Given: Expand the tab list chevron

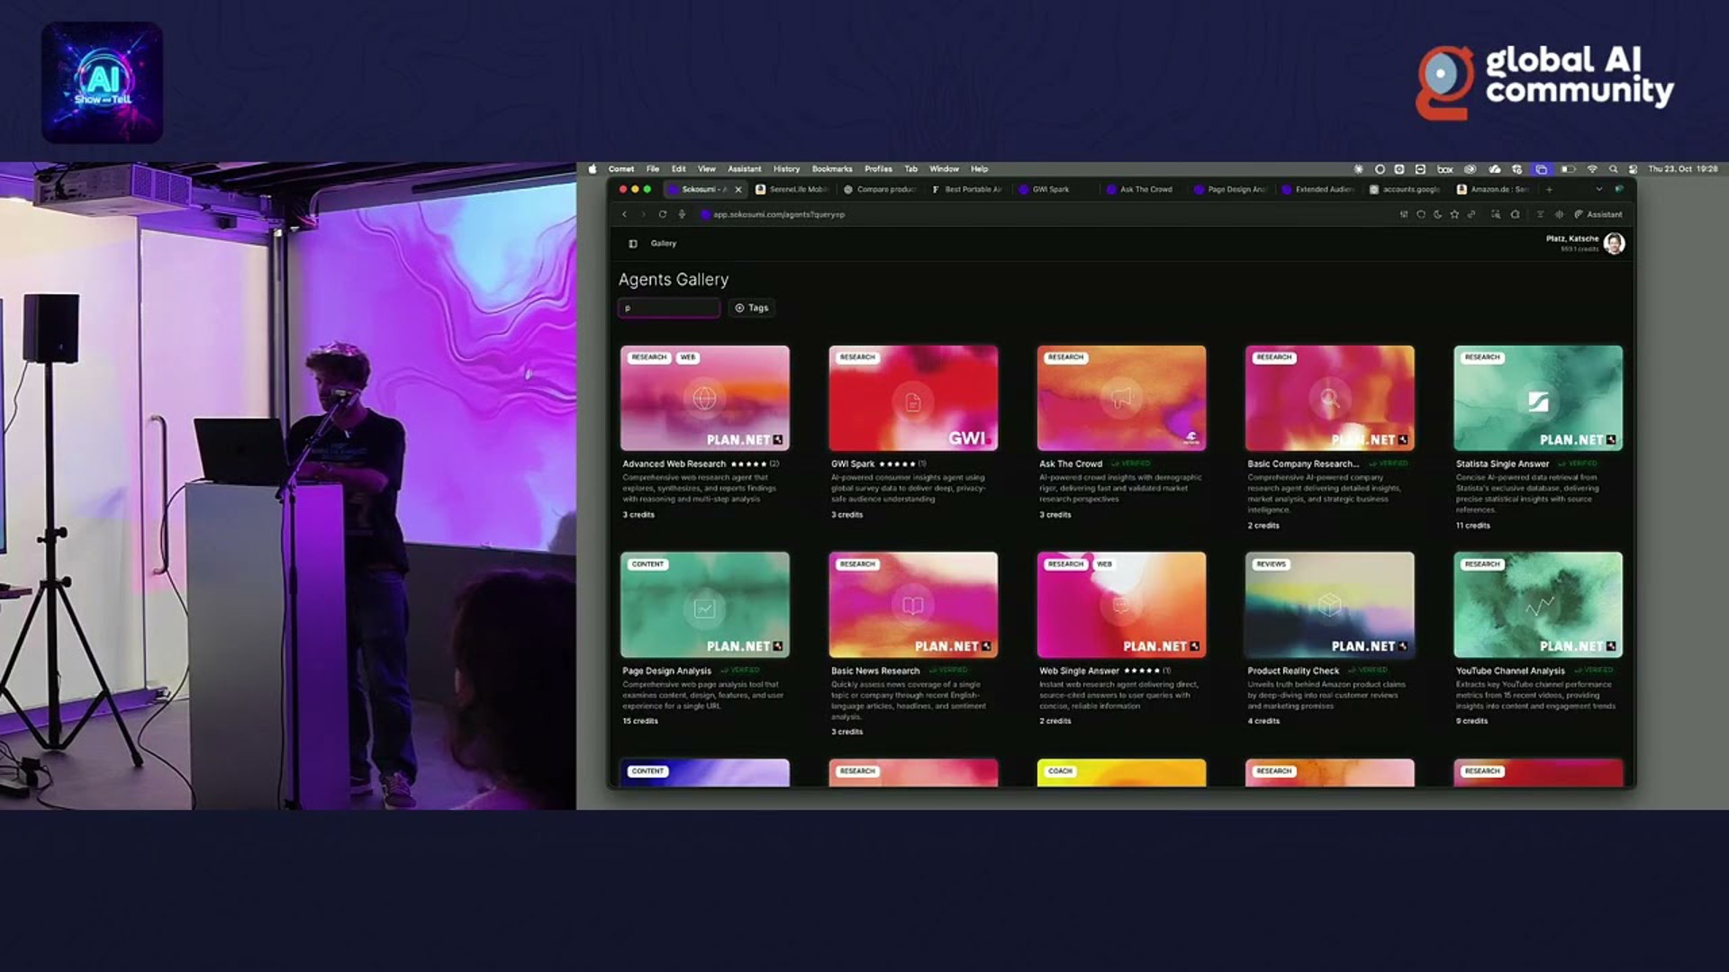Looking at the screenshot, I should [1599, 190].
